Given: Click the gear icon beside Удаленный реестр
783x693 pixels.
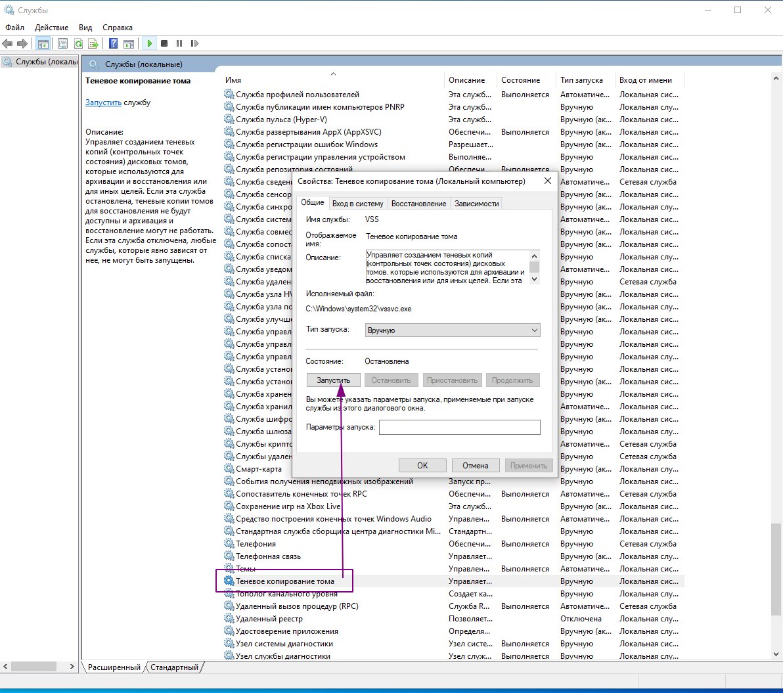Looking at the screenshot, I should pos(229,618).
